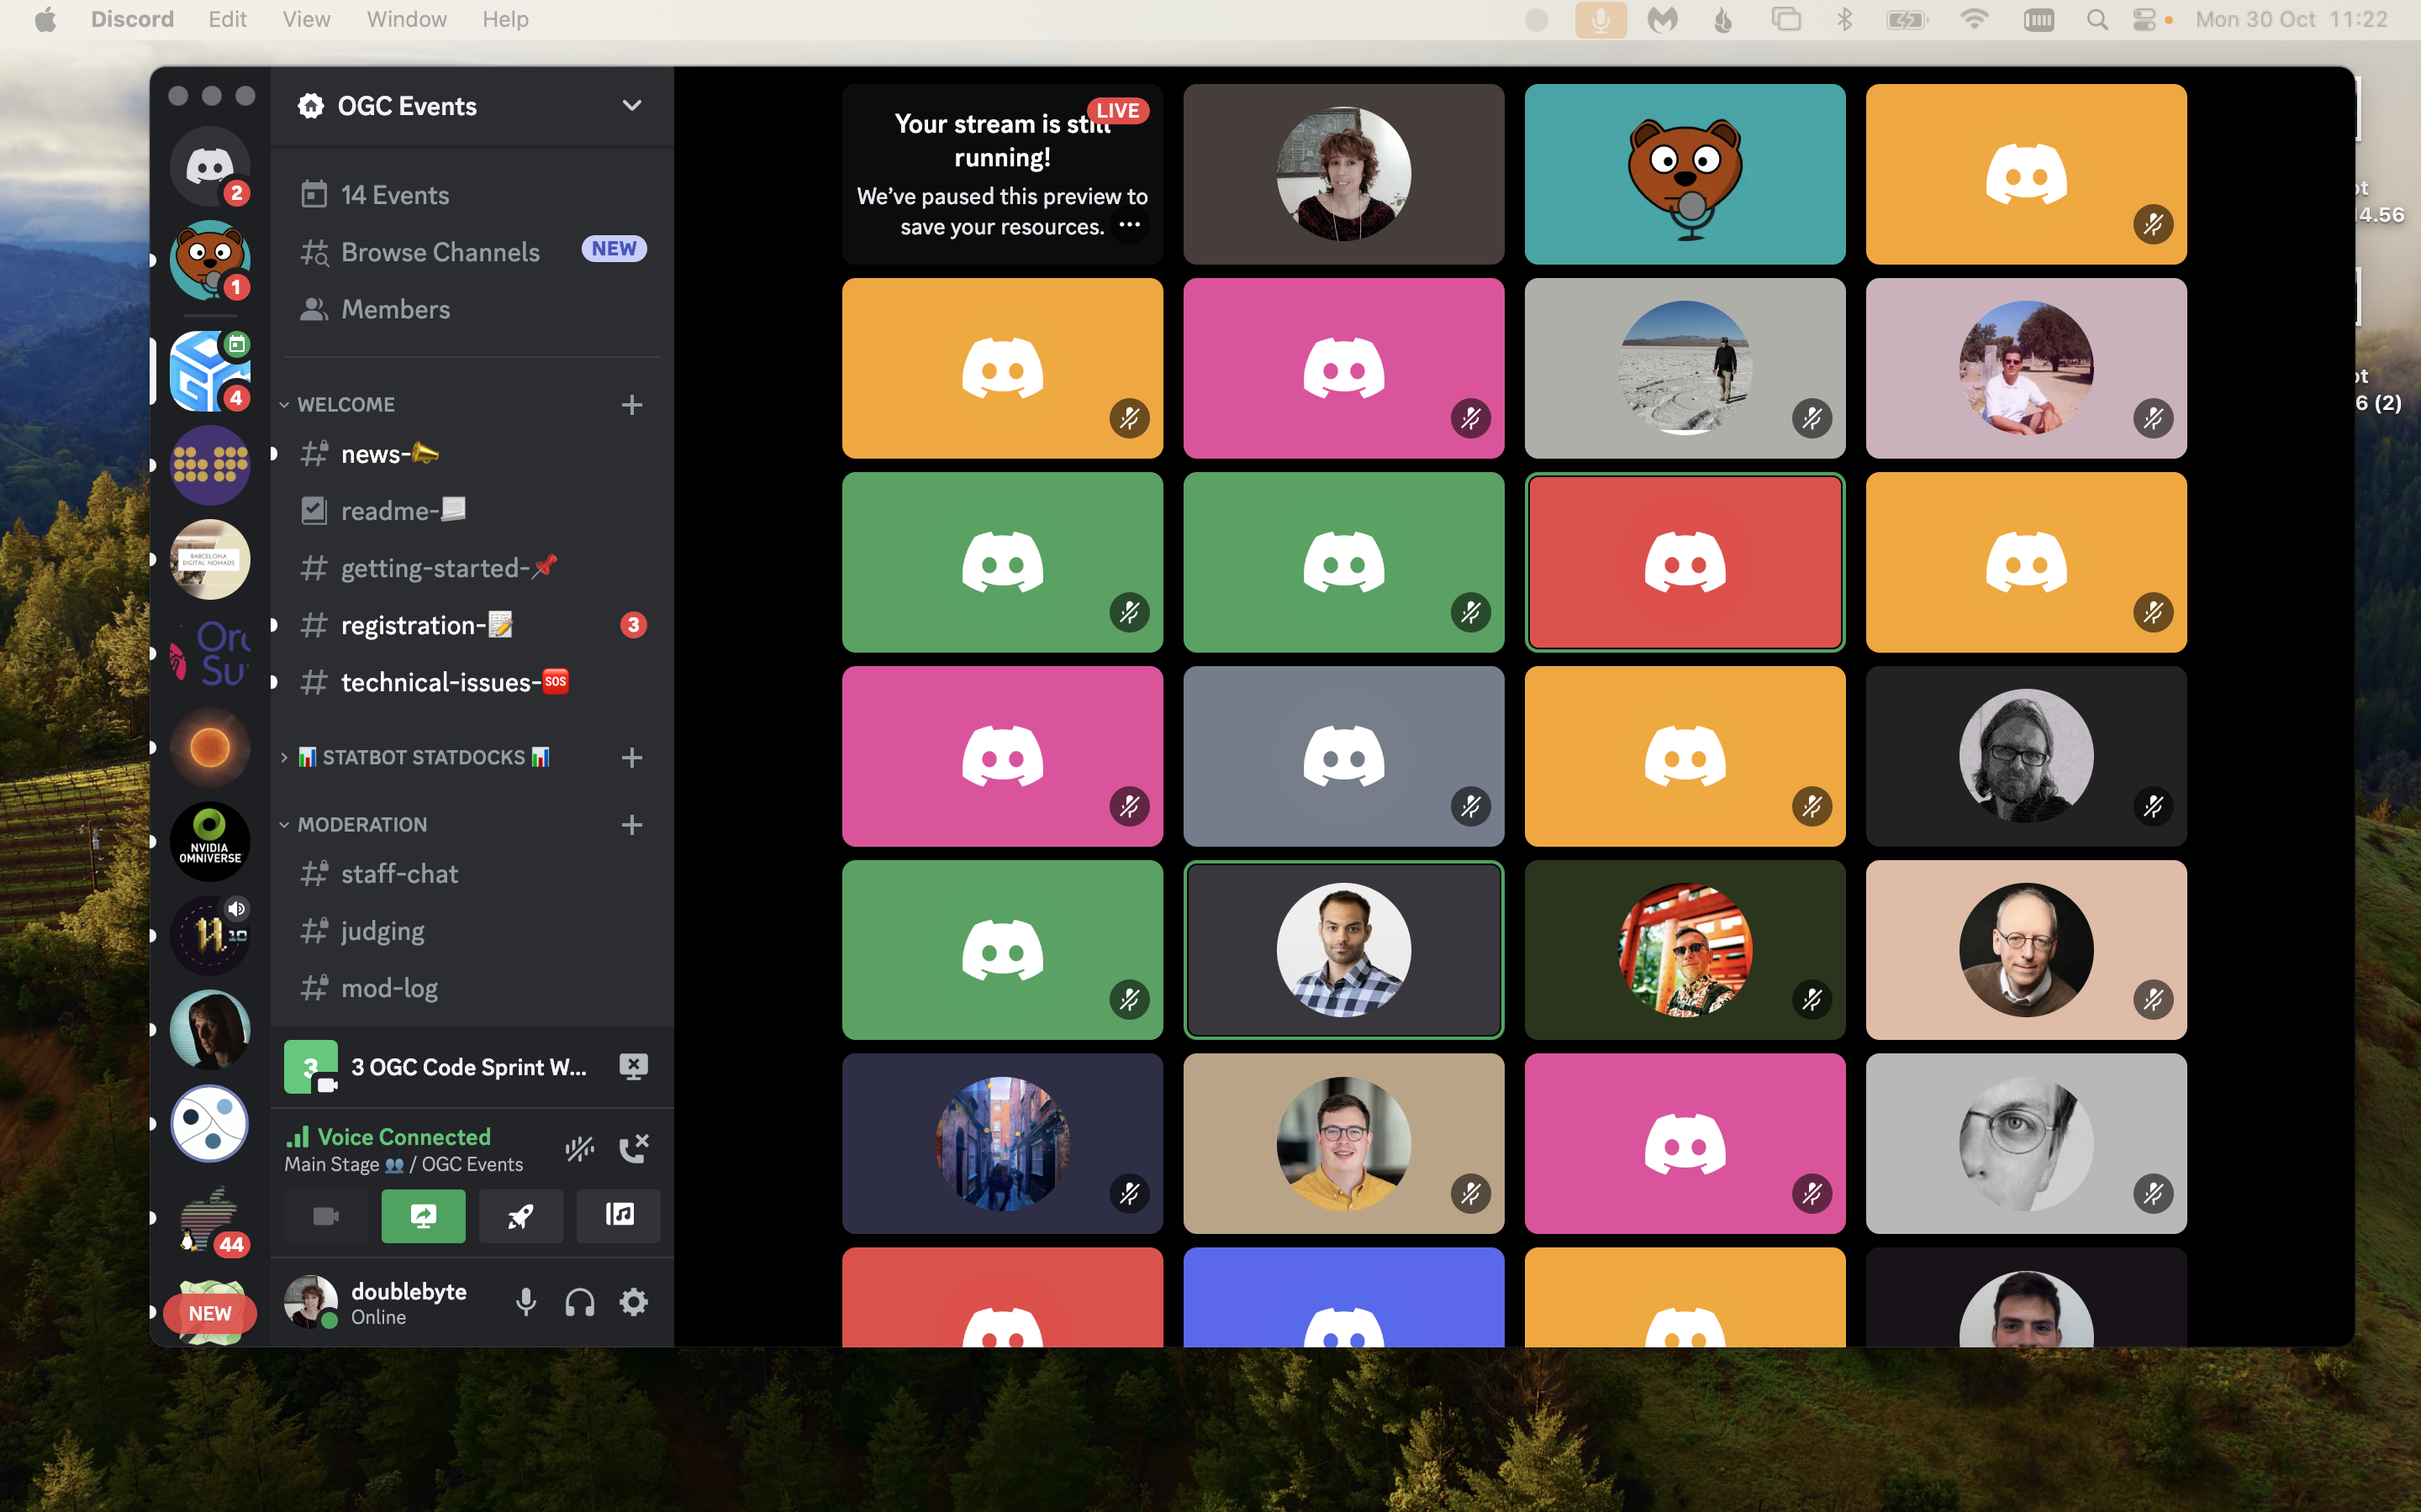Toggle the green screen share button
The width and height of the screenshot is (2421, 1512).
pos(423,1216)
